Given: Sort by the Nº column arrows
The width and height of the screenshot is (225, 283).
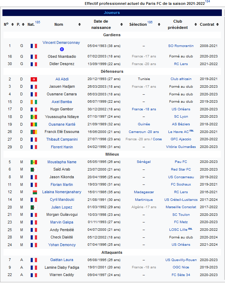Looking at the screenshot, I should 13,25.
